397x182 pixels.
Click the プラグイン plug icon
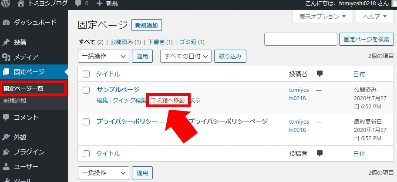click(x=6, y=152)
